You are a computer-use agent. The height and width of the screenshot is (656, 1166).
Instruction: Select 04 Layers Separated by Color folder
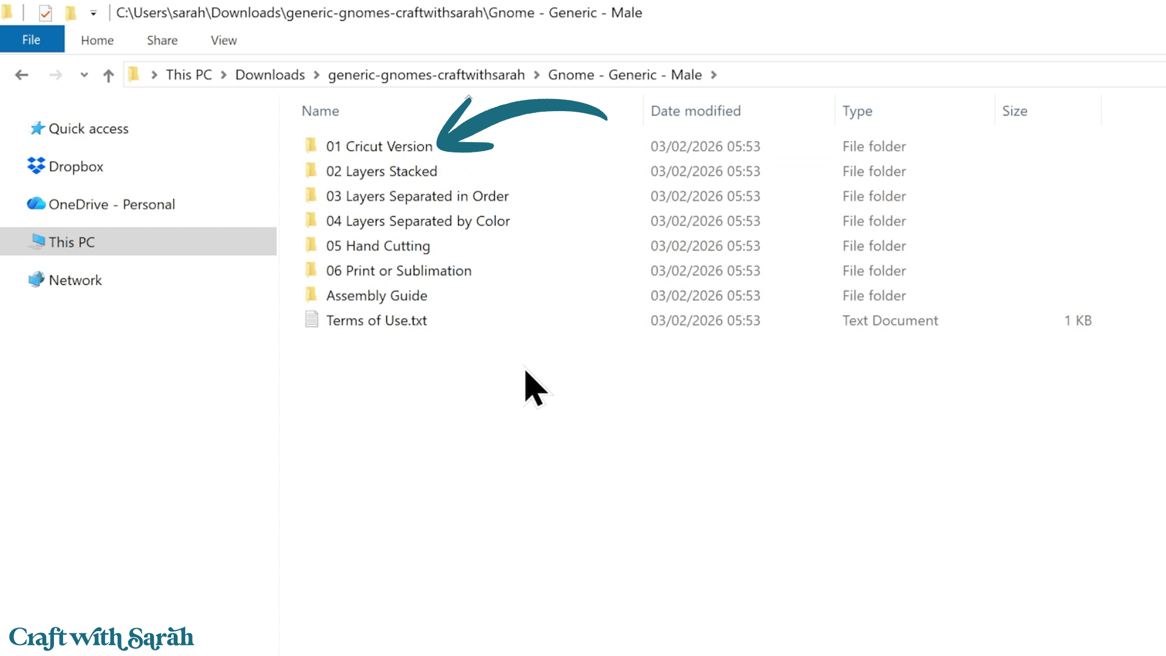tap(418, 221)
